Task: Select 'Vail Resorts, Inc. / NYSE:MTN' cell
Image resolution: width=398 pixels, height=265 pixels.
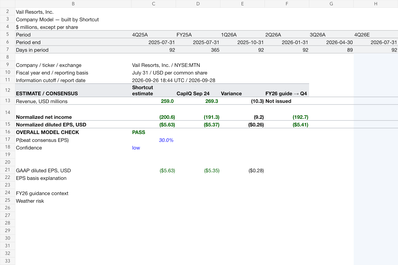Action: [x=166, y=65]
